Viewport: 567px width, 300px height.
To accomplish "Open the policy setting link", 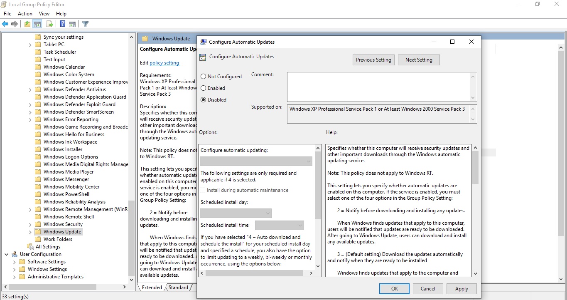I will coord(164,63).
